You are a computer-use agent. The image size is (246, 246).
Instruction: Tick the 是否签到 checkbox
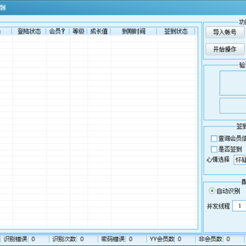tap(214, 150)
